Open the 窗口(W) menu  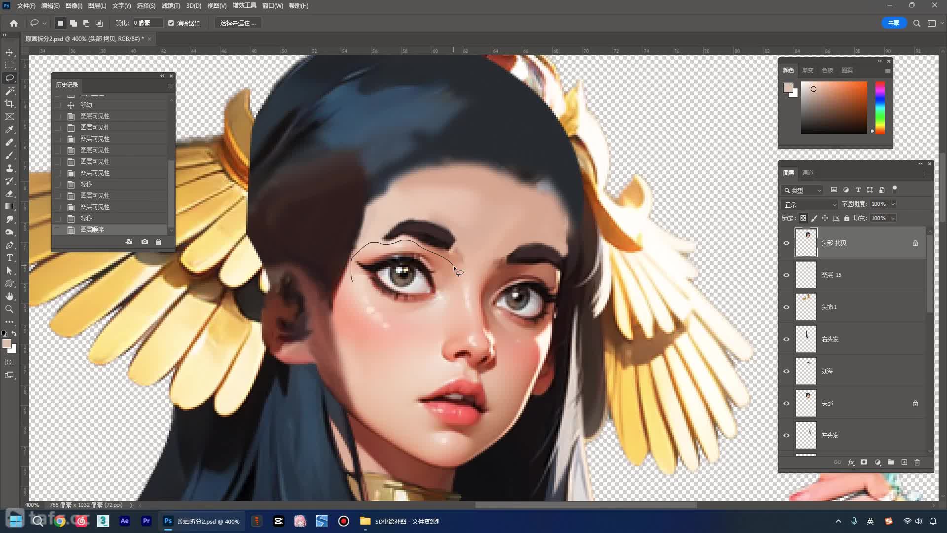coord(272,5)
